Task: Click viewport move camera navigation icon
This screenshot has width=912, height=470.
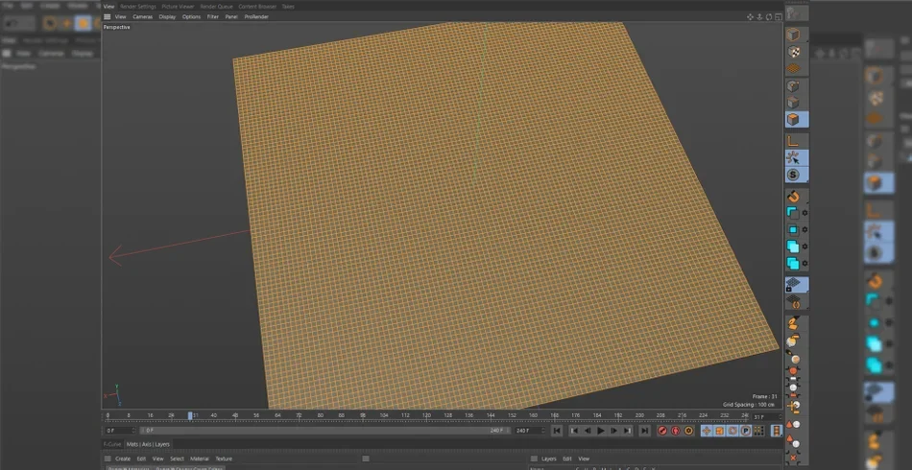Action: click(x=750, y=17)
